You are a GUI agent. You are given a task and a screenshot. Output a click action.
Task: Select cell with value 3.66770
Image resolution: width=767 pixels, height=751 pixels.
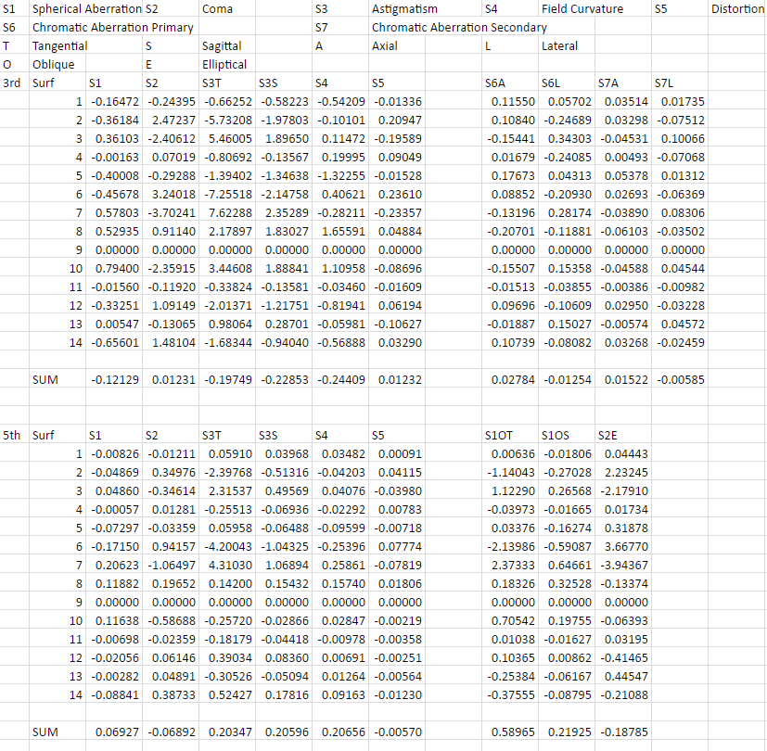623,547
